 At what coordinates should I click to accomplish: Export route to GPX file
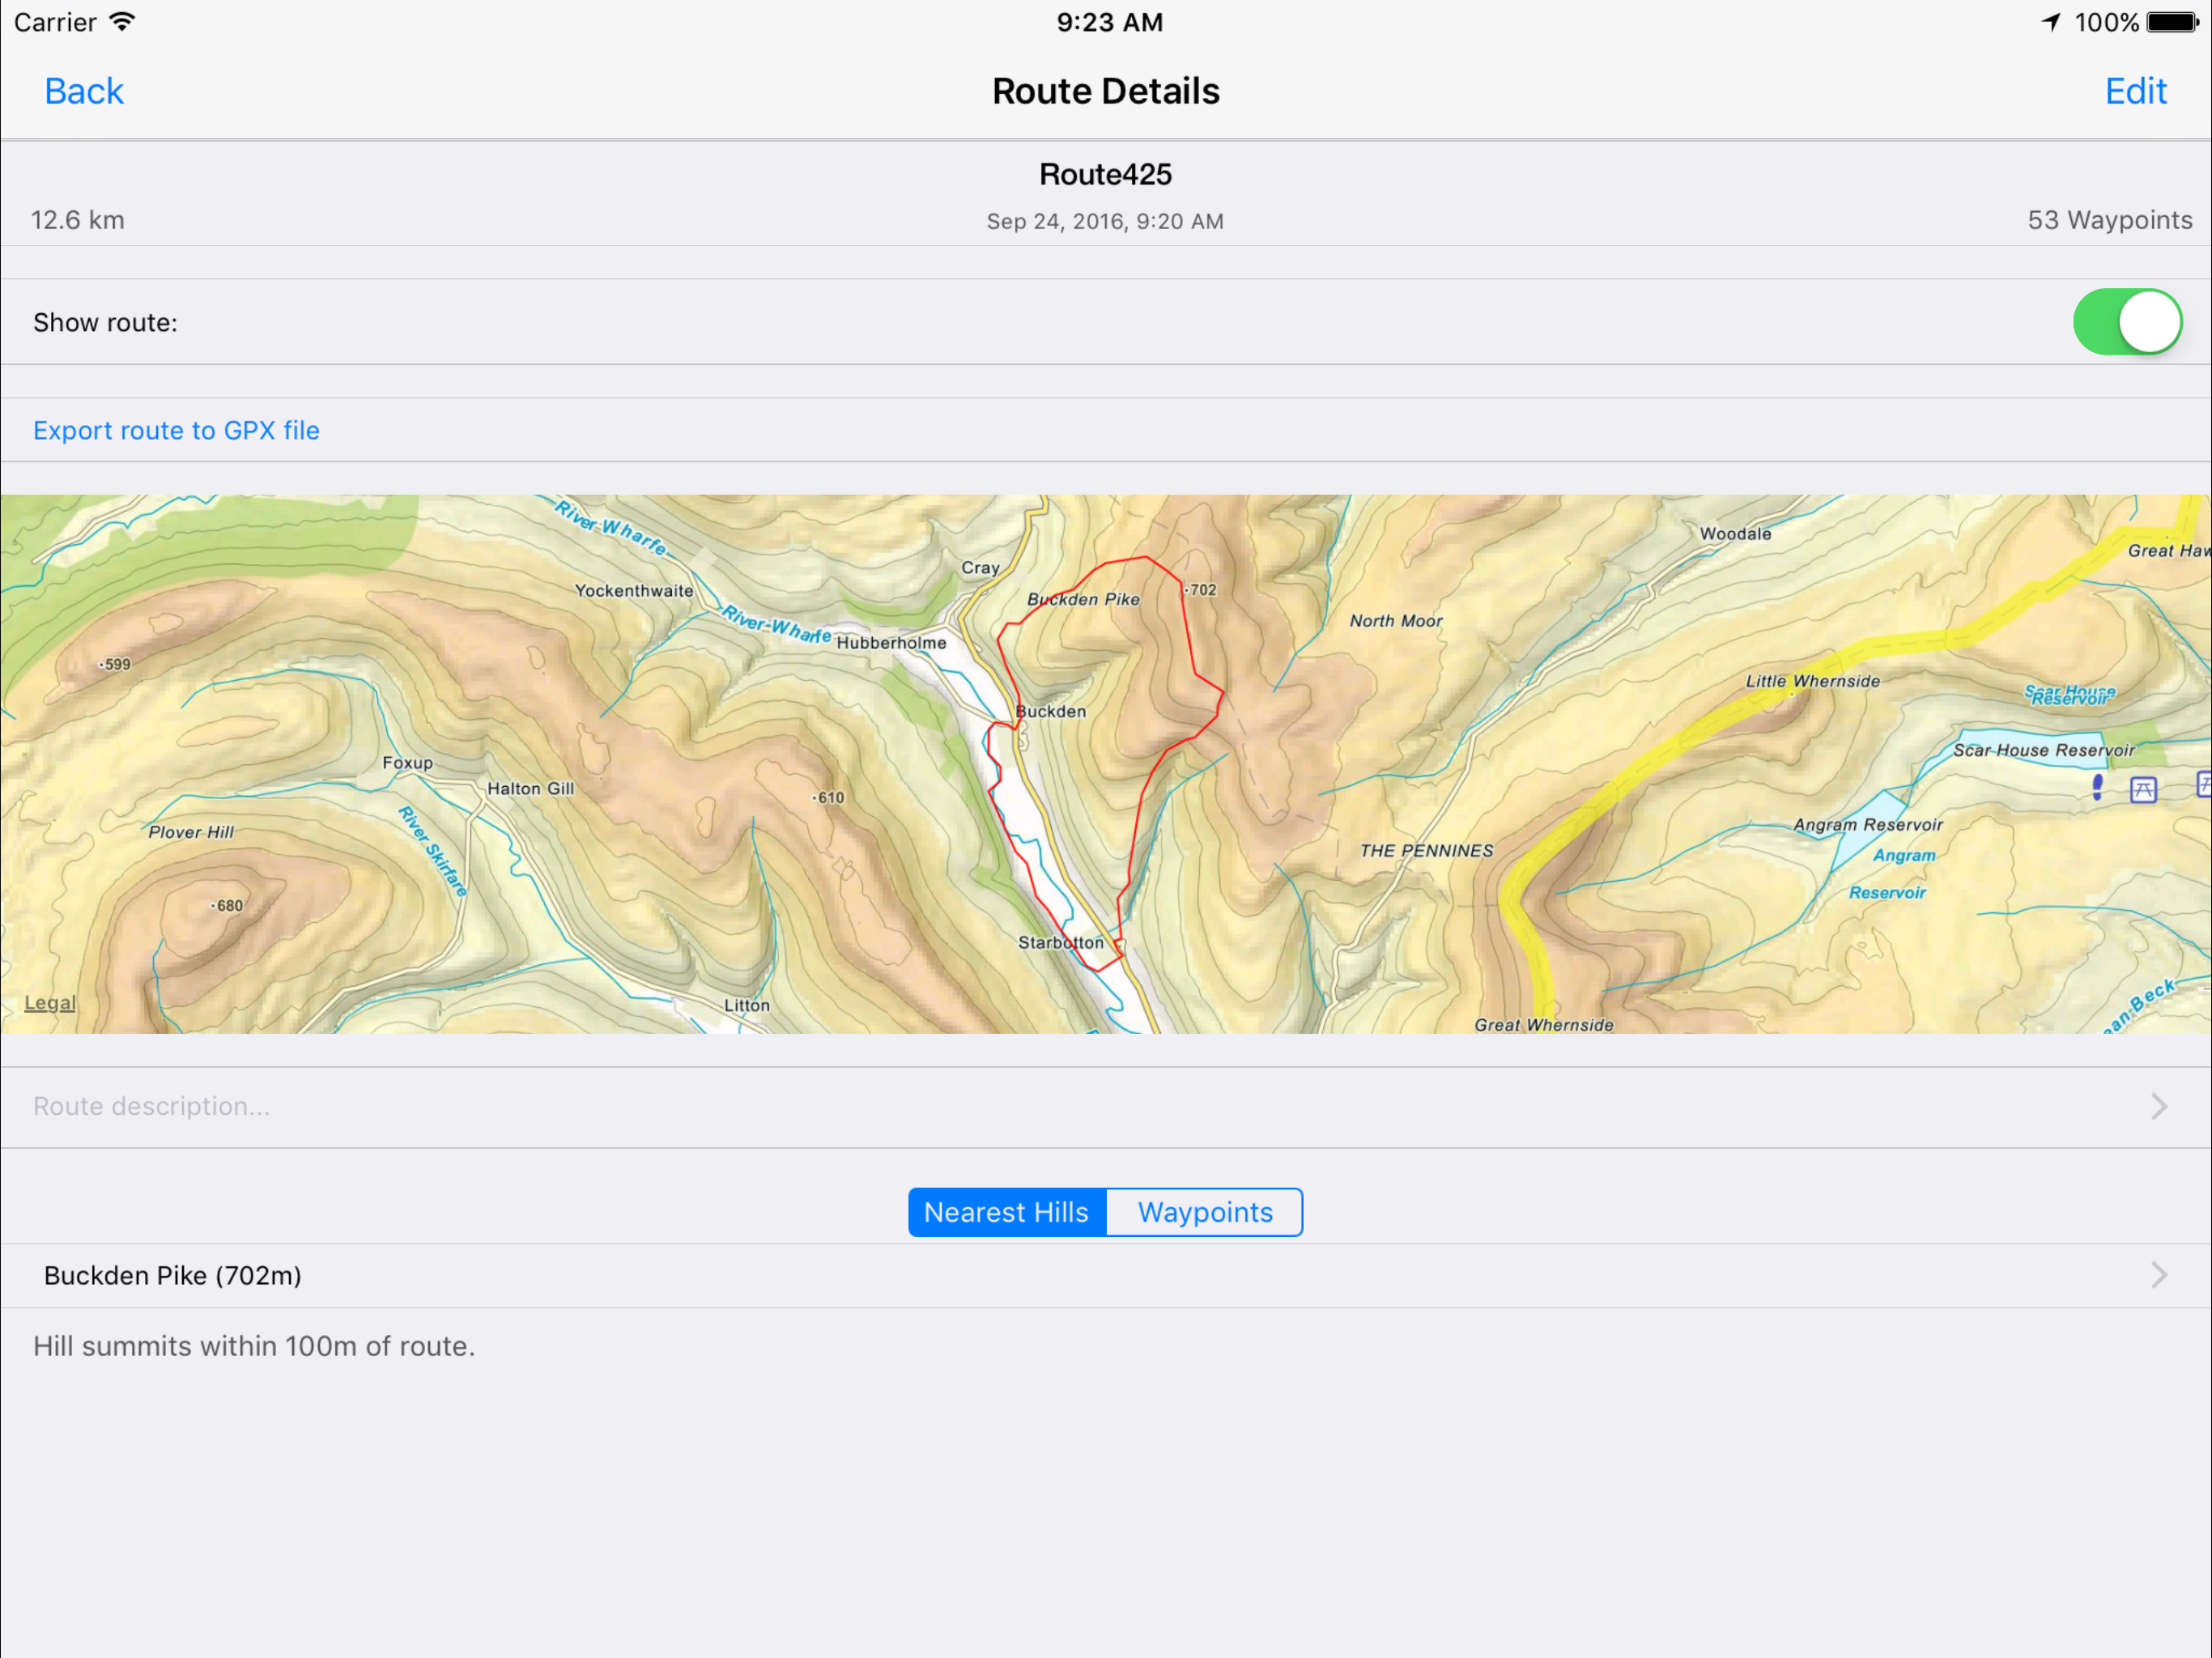click(x=176, y=430)
